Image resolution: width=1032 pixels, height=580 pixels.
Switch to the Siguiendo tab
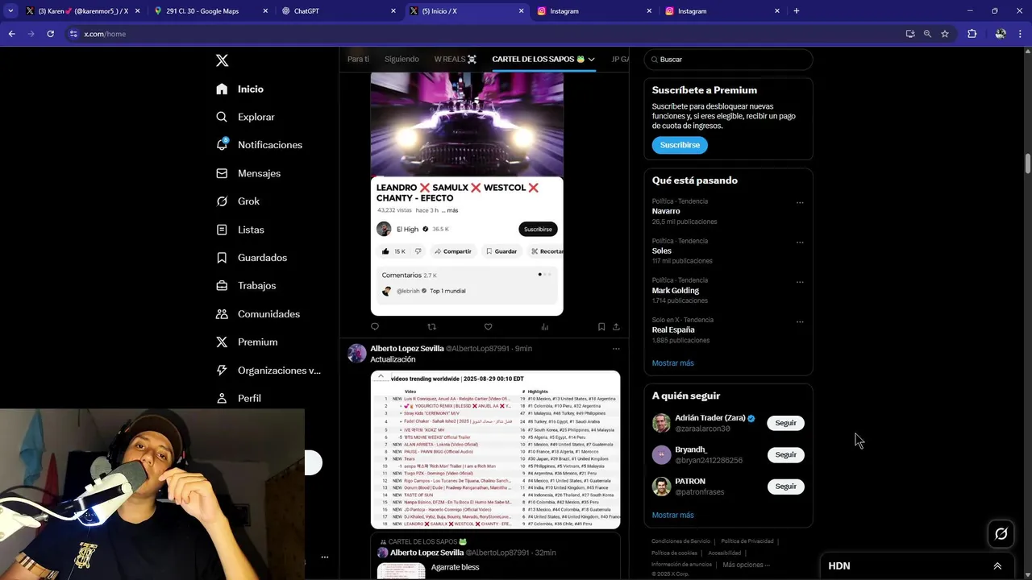tap(402, 59)
